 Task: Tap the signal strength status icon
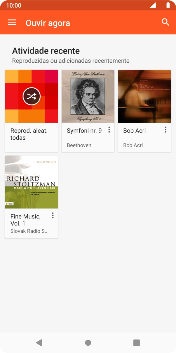(x=153, y=5)
